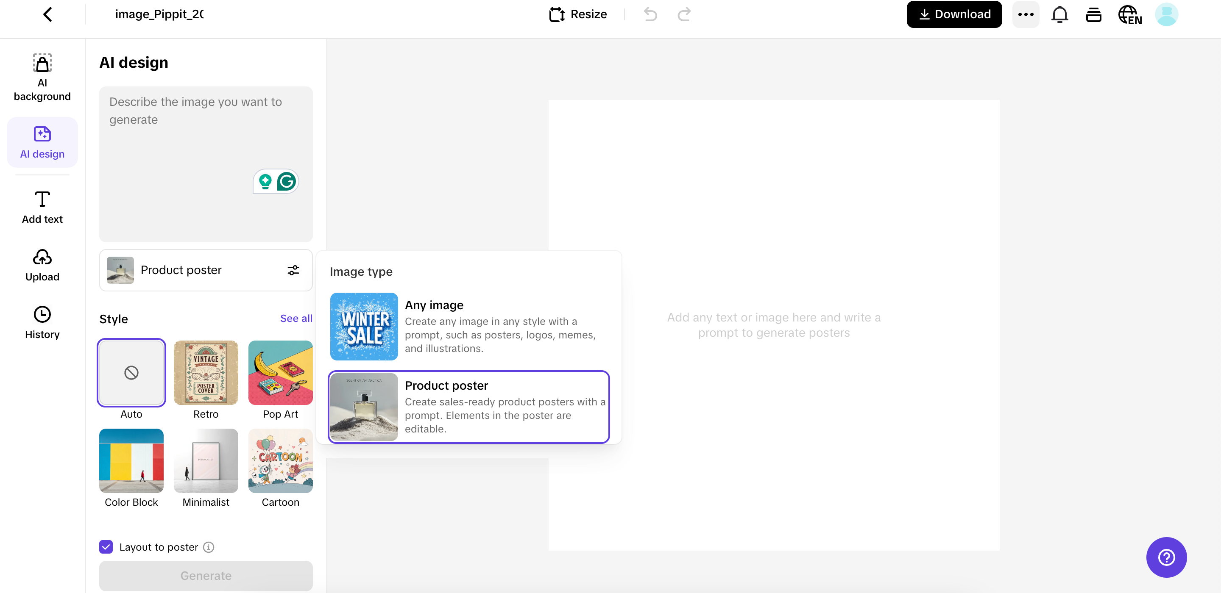
Task: Open the language EN globe icon
Action: (x=1129, y=14)
